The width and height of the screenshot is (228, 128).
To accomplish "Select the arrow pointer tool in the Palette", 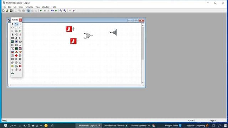I will pyautogui.click(x=12, y=24).
